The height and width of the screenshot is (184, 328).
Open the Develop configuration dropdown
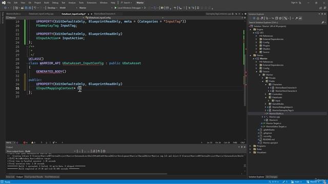[52, 8]
